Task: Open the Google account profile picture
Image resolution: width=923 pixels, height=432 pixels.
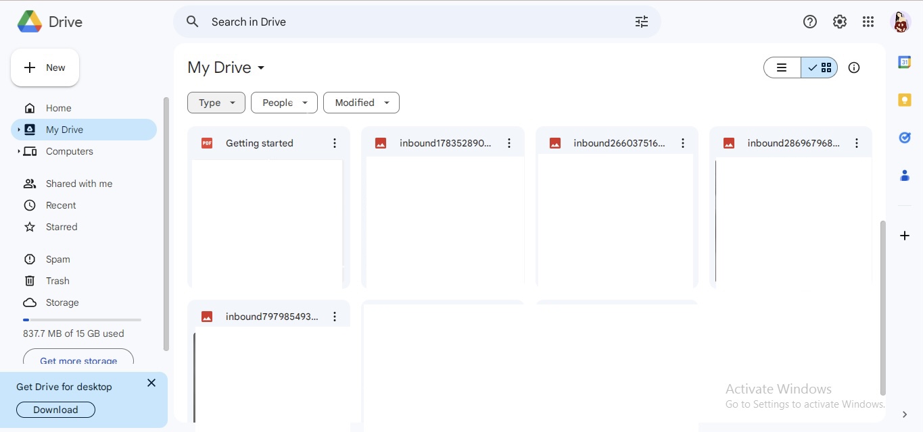Action: (x=901, y=22)
